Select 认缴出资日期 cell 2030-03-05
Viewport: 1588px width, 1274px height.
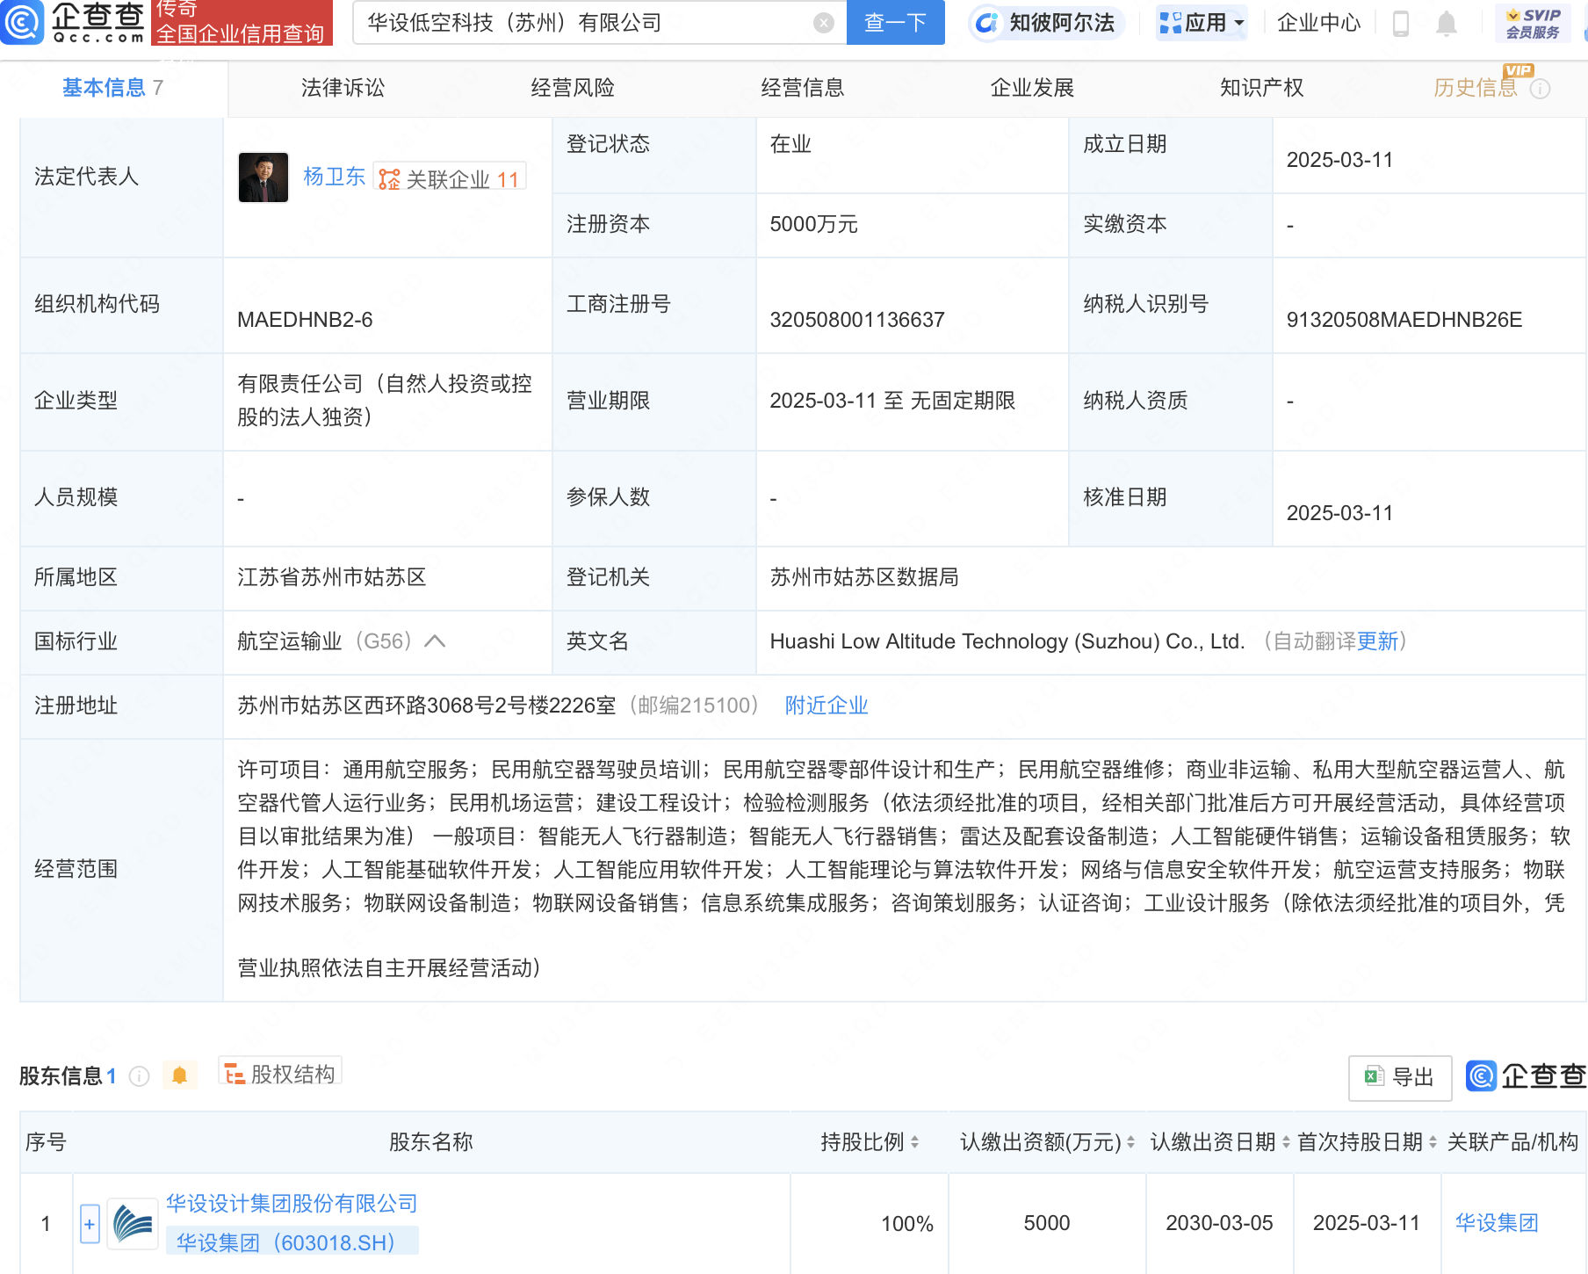(1219, 1223)
